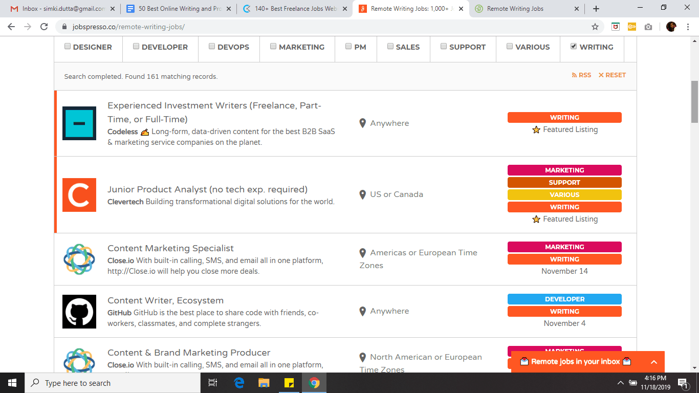The width and height of the screenshot is (699, 393).
Task: Reset the search filters
Action: (x=612, y=75)
